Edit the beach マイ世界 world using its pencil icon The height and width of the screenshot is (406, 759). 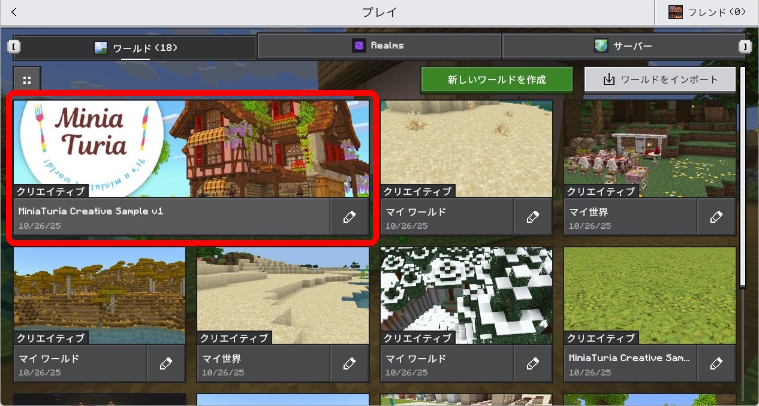click(x=350, y=363)
